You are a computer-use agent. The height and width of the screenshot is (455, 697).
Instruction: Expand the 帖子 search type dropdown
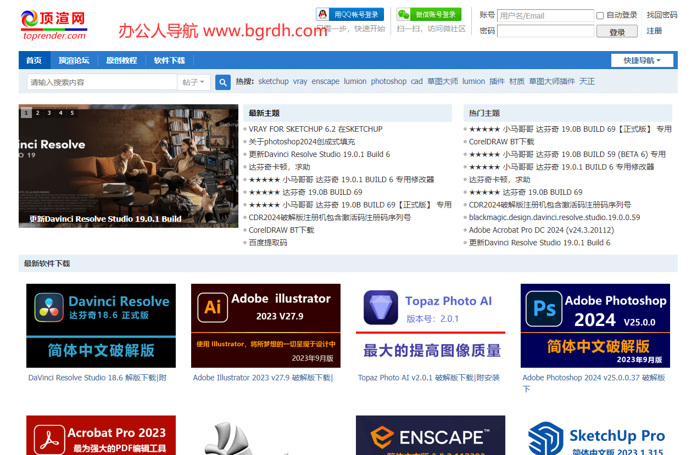tap(193, 82)
